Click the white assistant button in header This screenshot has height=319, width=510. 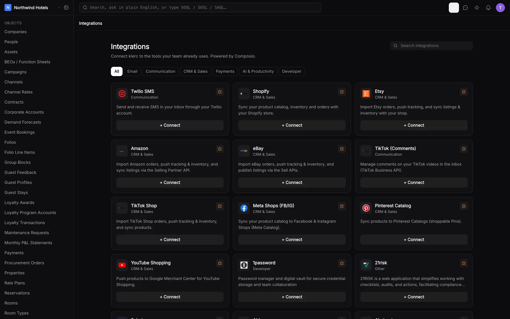click(x=454, y=8)
